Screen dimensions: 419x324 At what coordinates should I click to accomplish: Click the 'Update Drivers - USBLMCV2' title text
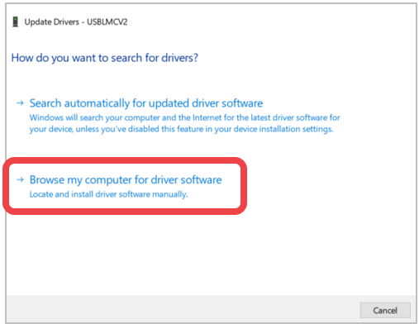click(x=76, y=21)
